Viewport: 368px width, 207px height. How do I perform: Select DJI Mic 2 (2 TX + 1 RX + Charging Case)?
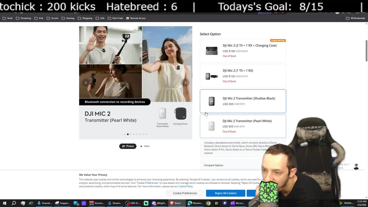(x=243, y=51)
